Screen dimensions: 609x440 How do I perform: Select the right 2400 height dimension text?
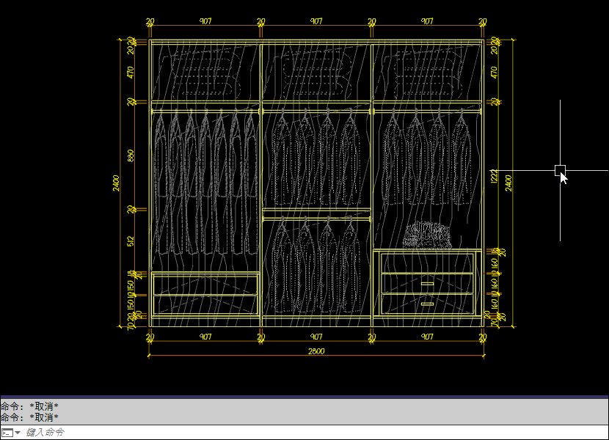pos(509,183)
